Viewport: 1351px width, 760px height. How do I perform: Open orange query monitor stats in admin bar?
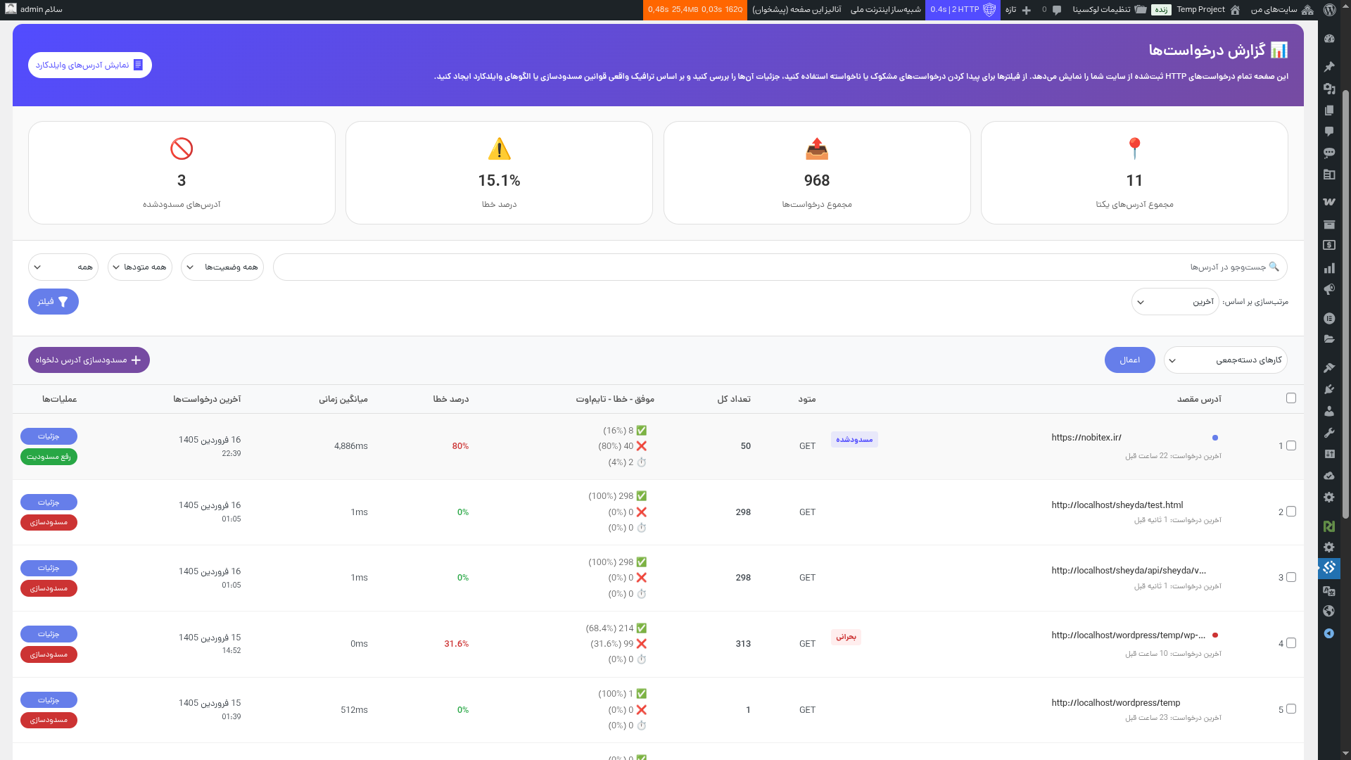[695, 10]
